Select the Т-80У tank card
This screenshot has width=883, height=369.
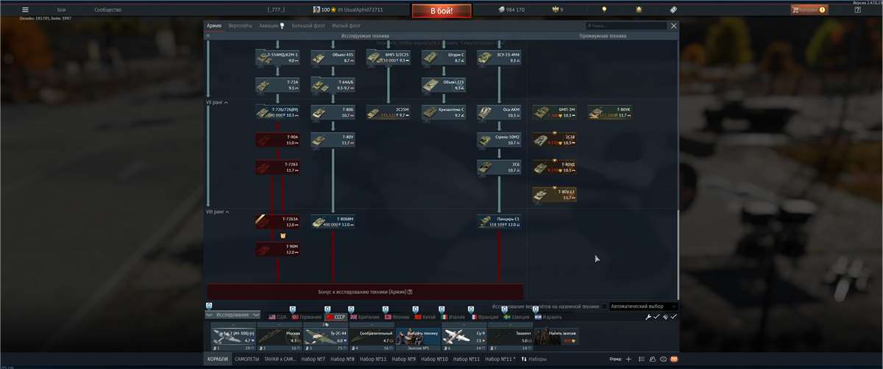pyautogui.click(x=332, y=140)
